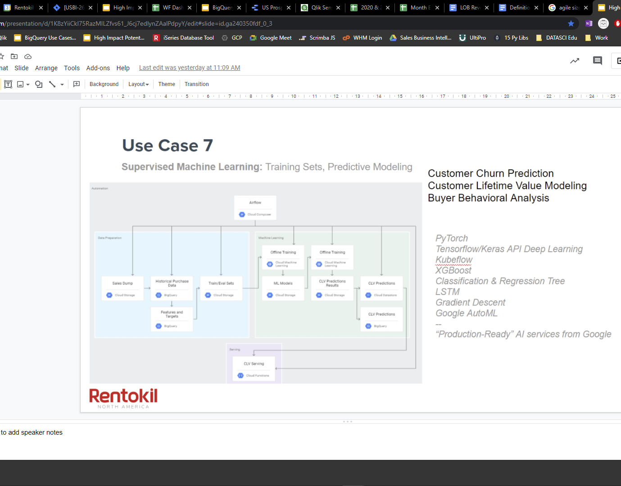Click the Transition button
621x486 pixels.
197,84
